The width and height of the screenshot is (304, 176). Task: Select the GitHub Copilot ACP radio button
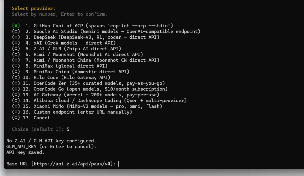16,26
